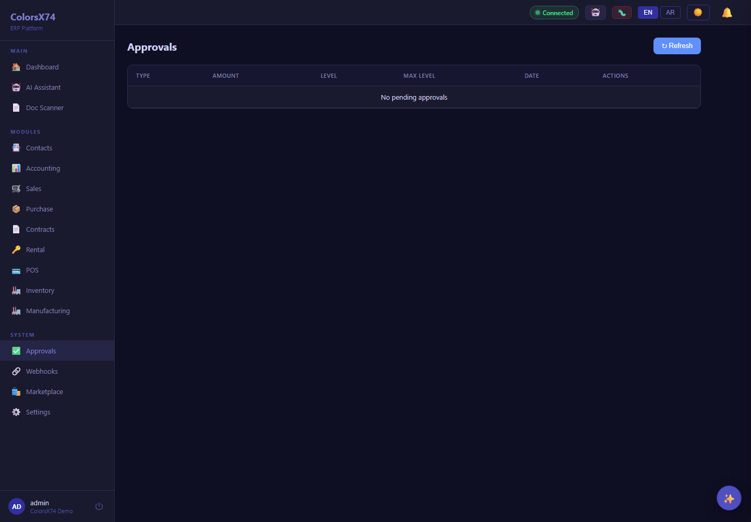This screenshot has width=751, height=522.
Task: Open Settings page from sidebar
Action: (57, 412)
